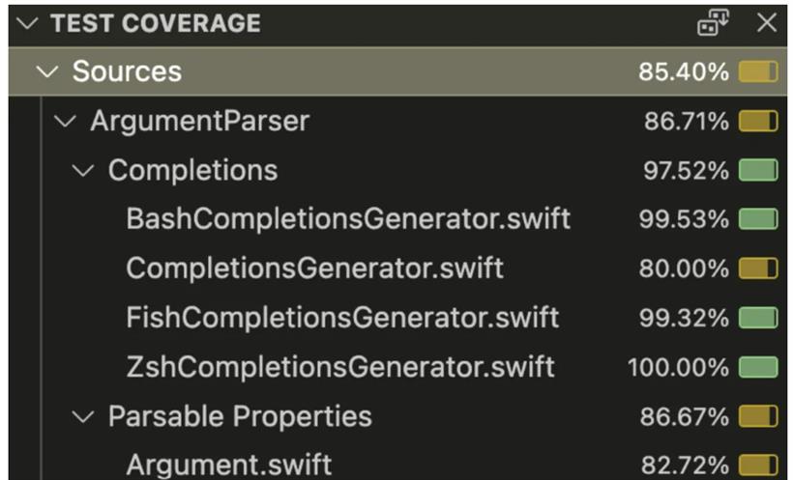The image size is (793, 480).
Task: Click the Sources 85.40% coverage bar
Action: [757, 71]
